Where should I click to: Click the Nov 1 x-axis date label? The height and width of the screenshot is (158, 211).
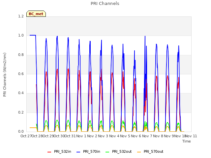pyautogui.click(x=81, y=136)
